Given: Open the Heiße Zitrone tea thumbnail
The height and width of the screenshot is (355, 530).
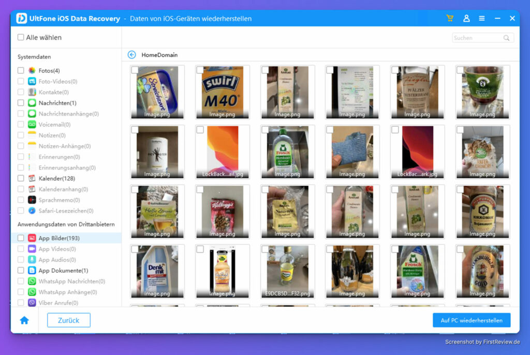Looking at the screenshot, I should coord(157,212).
